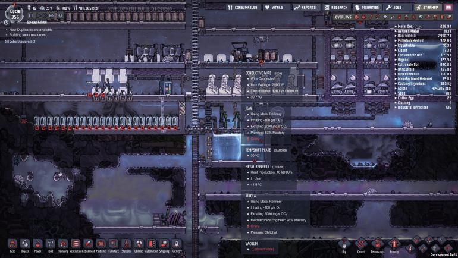Open the Food build category

(x=50, y=245)
